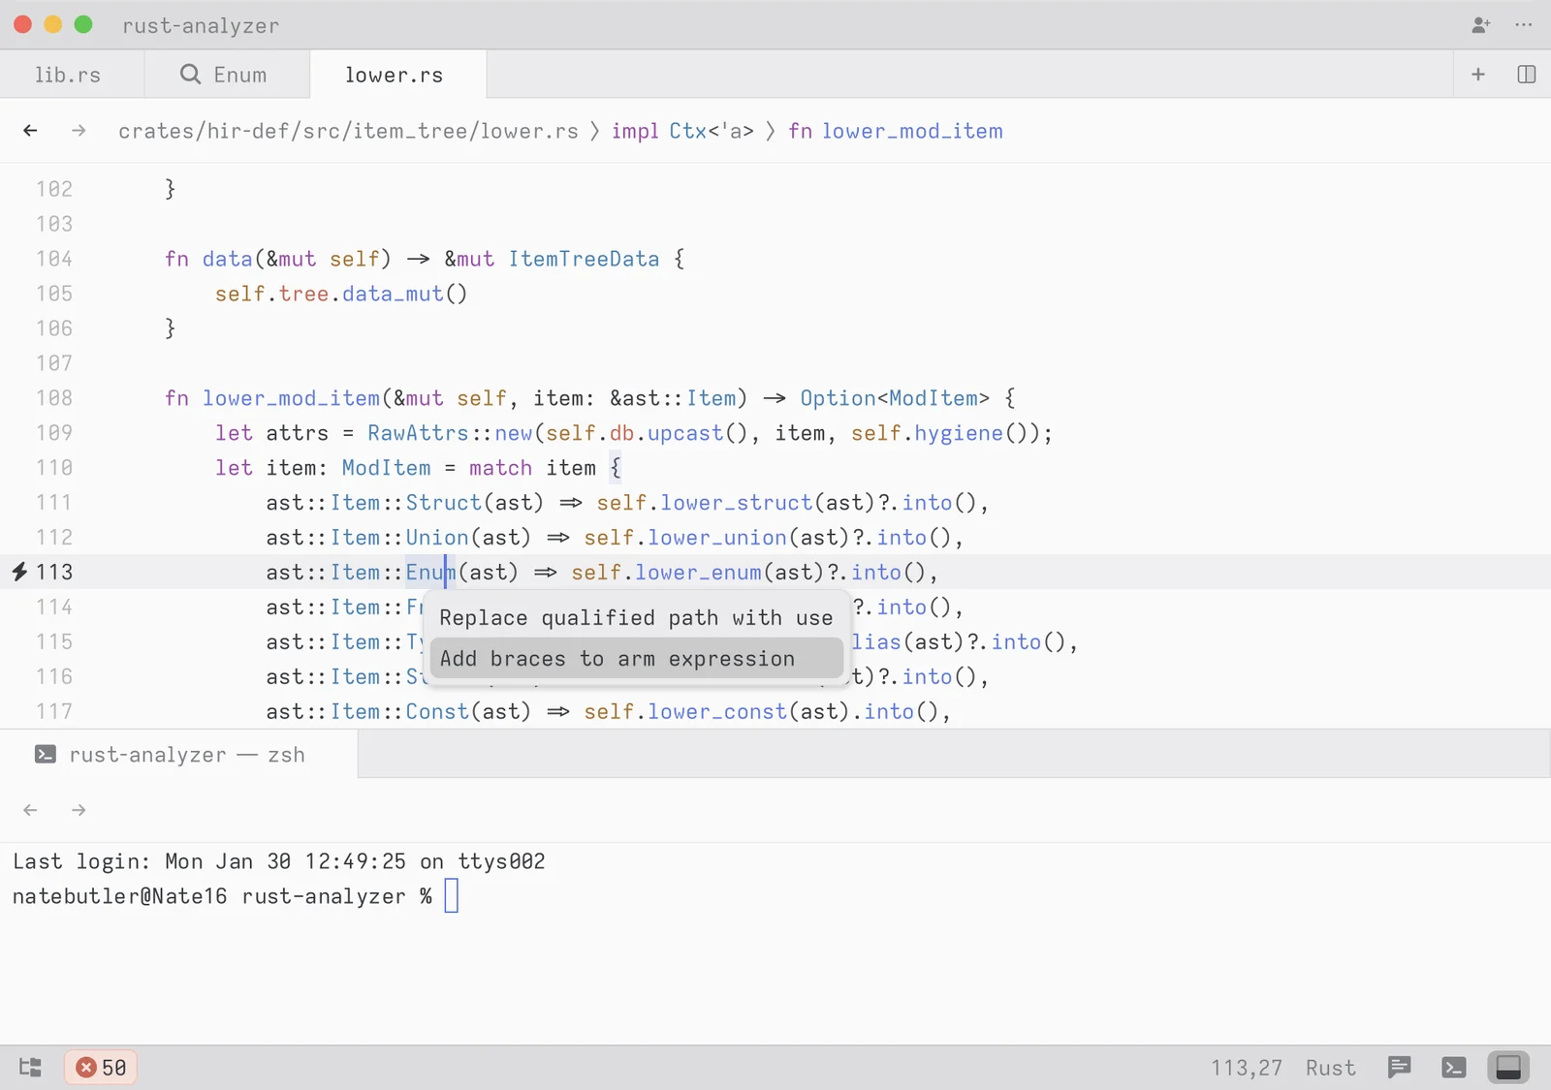The image size is (1551, 1090).
Task: Select Replace qualified path with use
Action: point(636,617)
